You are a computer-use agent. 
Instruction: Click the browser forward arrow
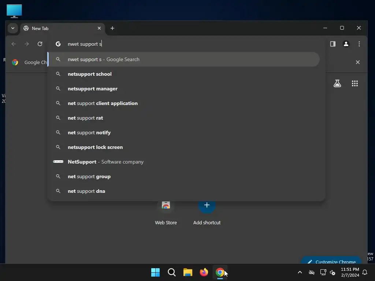coord(27,44)
